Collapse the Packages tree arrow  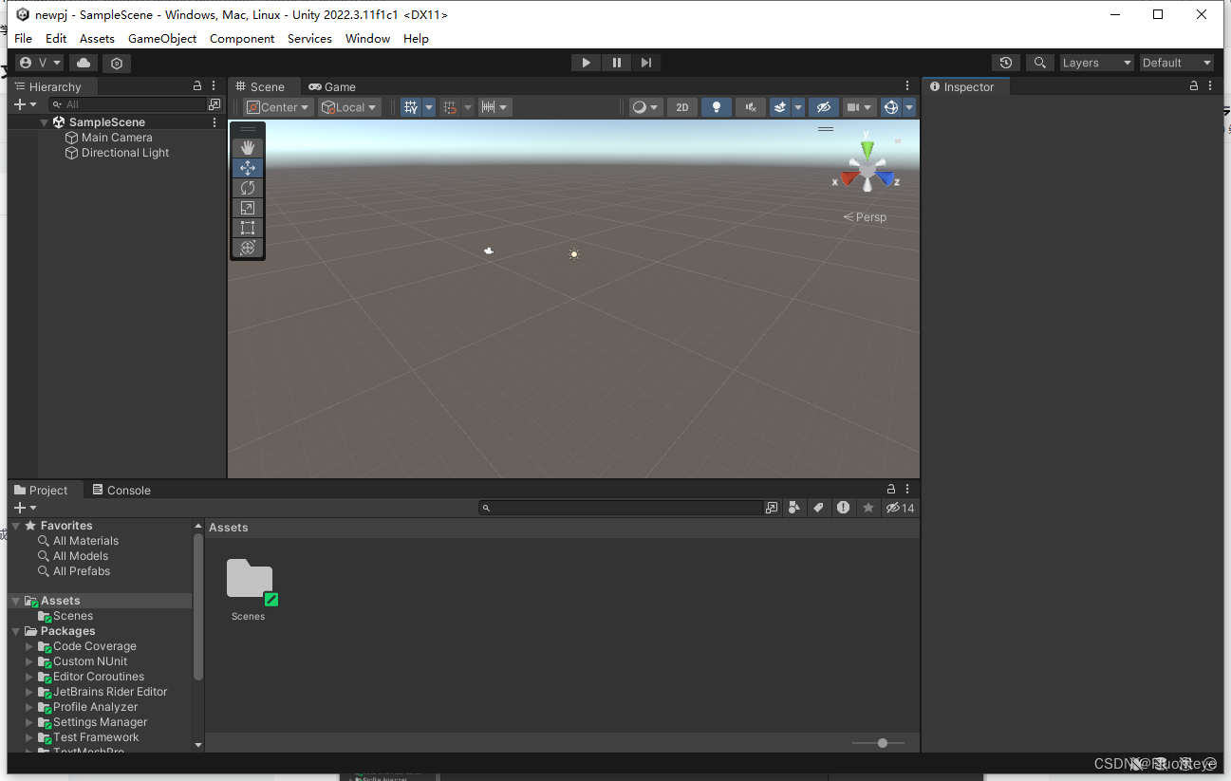(16, 631)
